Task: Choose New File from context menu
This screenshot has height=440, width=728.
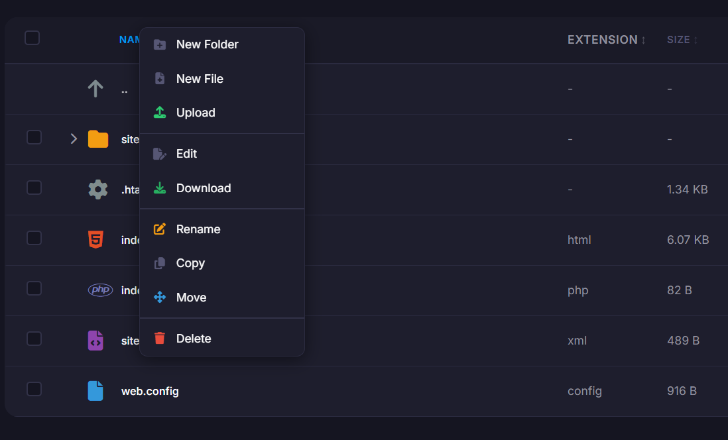Action: [x=200, y=79]
